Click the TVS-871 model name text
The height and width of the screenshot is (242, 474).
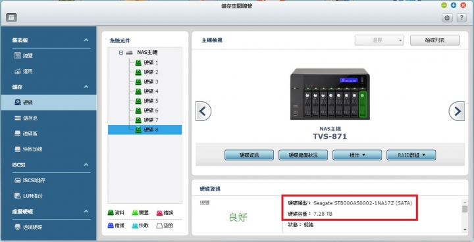[x=330, y=136]
